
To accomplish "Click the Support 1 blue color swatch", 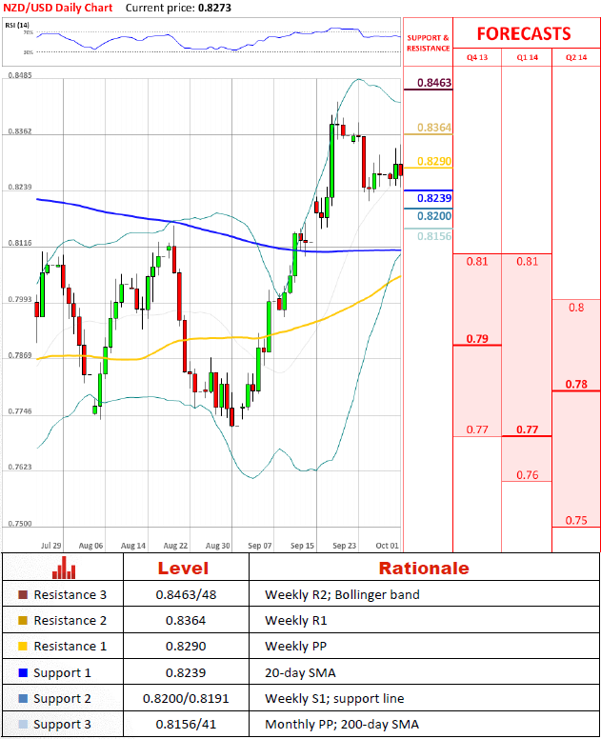I will pos(23,673).
